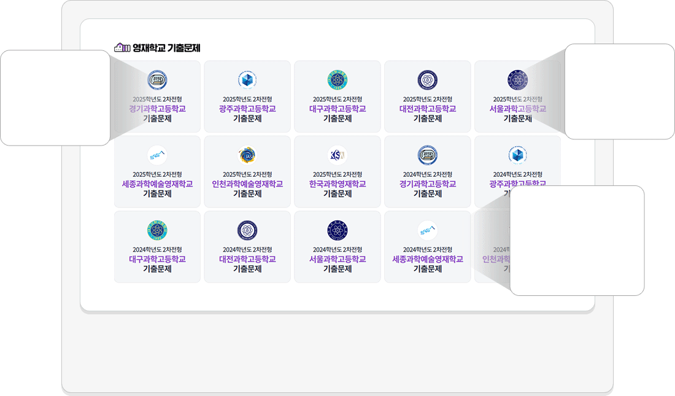The height and width of the screenshot is (396, 675).
Task: Click the 2025 경기과학고등학교 school emblem
Action: [x=157, y=80]
